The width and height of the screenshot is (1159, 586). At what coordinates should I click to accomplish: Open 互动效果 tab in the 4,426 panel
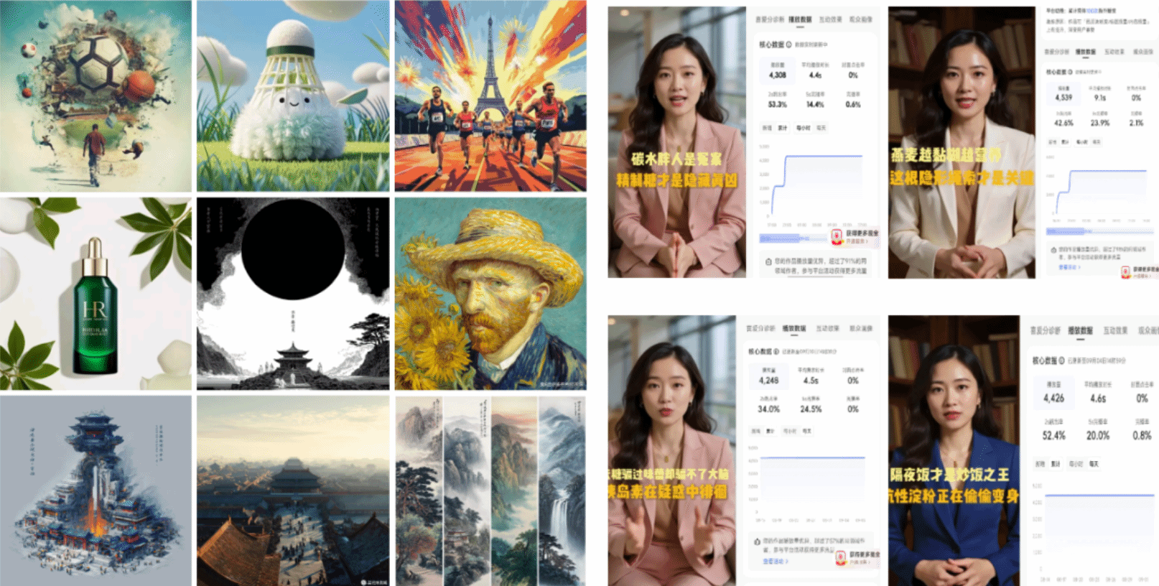tap(1115, 330)
